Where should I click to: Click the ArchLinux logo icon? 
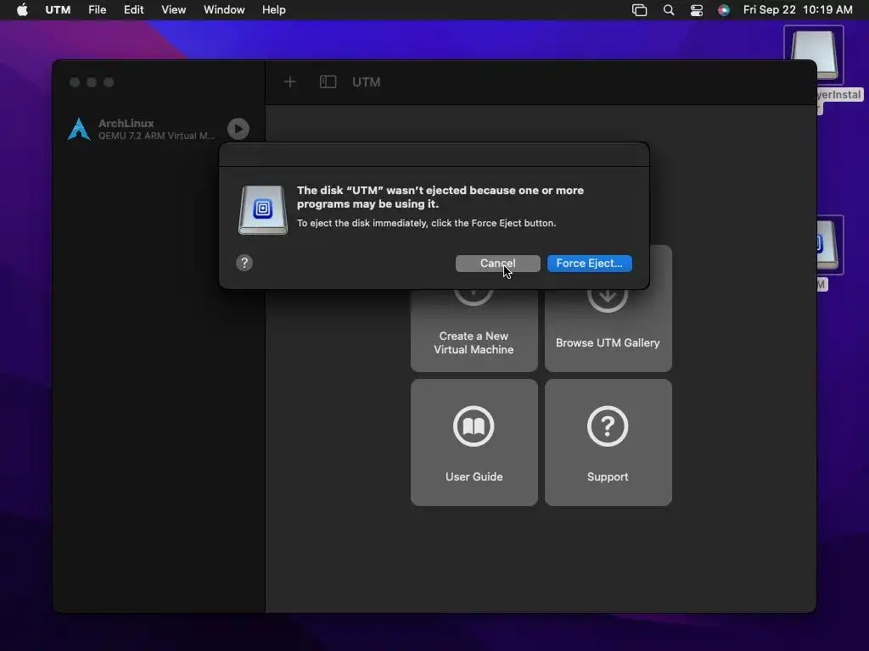[x=79, y=130]
